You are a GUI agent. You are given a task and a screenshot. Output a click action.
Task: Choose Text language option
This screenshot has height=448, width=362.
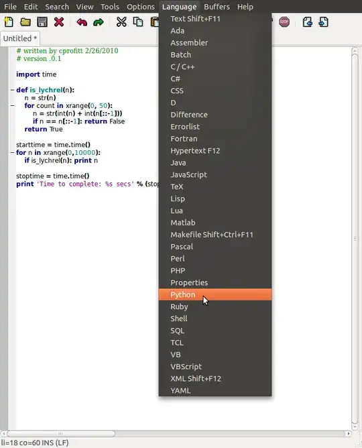215,19
